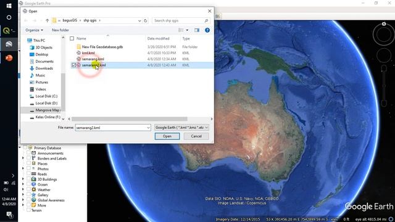The height and width of the screenshot is (222, 395).
Task: Open Help in the Open dialog
Action: pyautogui.click(x=207, y=30)
